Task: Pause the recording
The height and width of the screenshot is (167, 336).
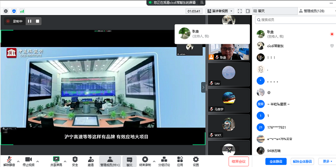Action: point(30,21)
